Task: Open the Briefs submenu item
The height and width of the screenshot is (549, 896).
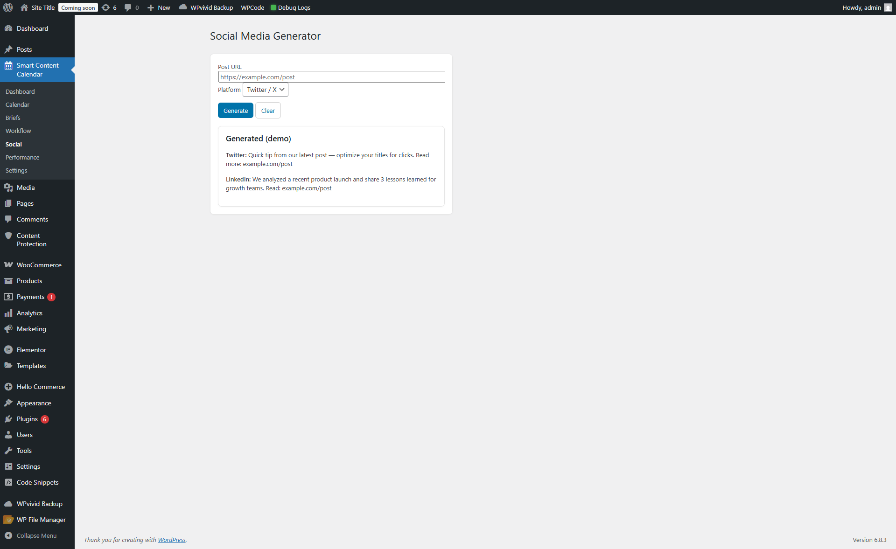Action: tap(13, 118)
